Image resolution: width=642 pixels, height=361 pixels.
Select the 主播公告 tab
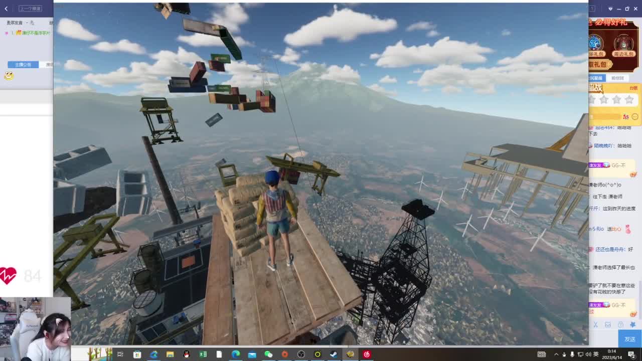click(23, 65)
